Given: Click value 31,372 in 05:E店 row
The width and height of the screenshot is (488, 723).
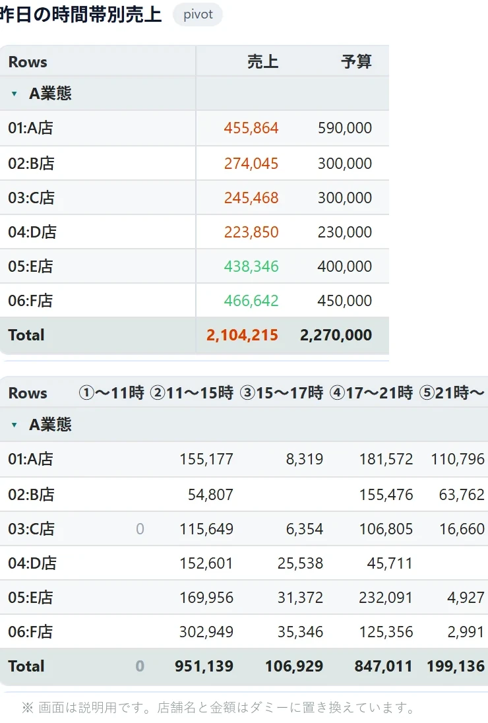Looking at the screenshot, I should click(301, 598).
